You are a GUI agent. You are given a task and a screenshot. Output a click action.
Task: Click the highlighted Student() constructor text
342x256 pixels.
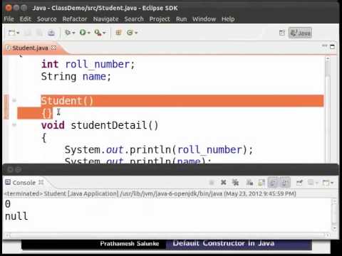[67, 101]
